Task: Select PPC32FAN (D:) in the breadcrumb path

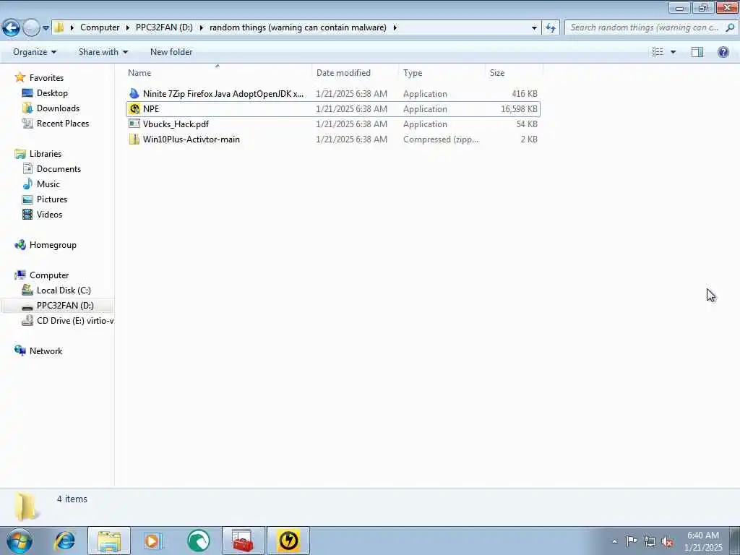Action: tap(164, 27)
